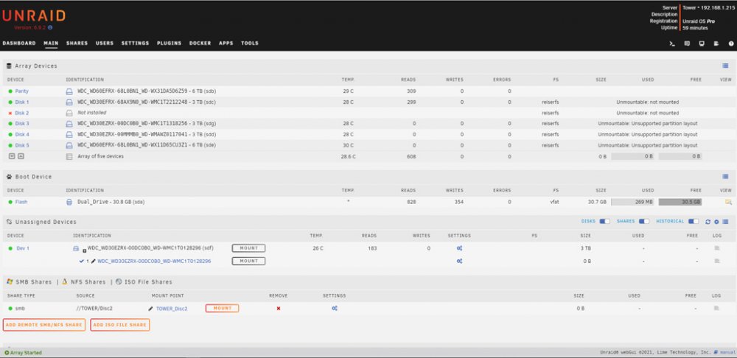
Task: Click the Unassigned Devices list view icon
Action: coord(725,222)
